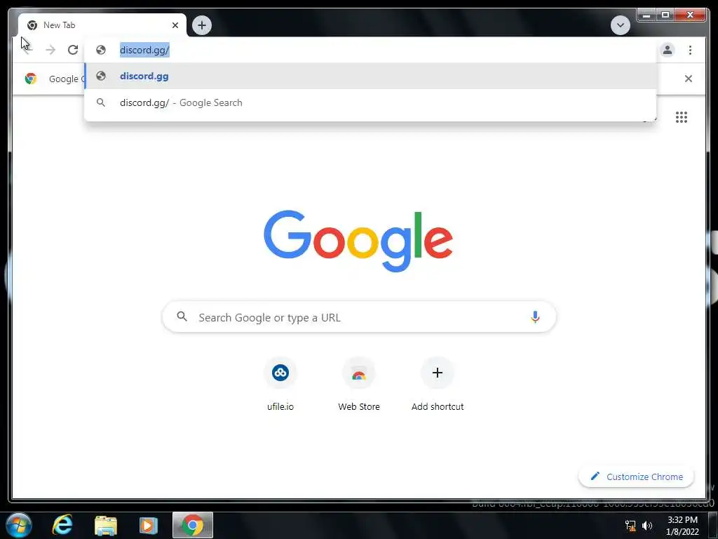
Task: Choose discord.gg/ Google Search suggestion
Action: coord(370,102)
